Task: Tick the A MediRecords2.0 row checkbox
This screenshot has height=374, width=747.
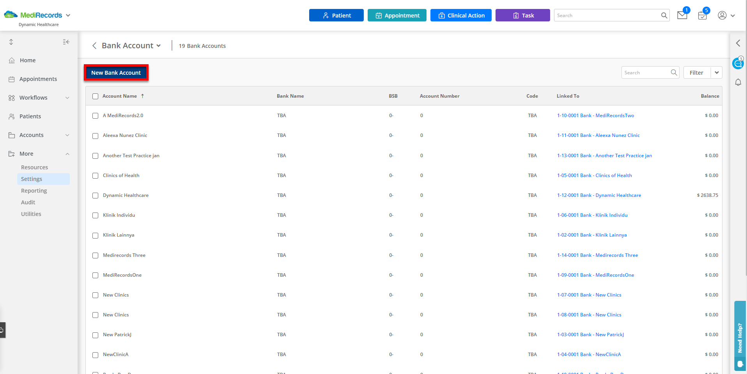Action: pyautogui.click(x=95, y=116)
